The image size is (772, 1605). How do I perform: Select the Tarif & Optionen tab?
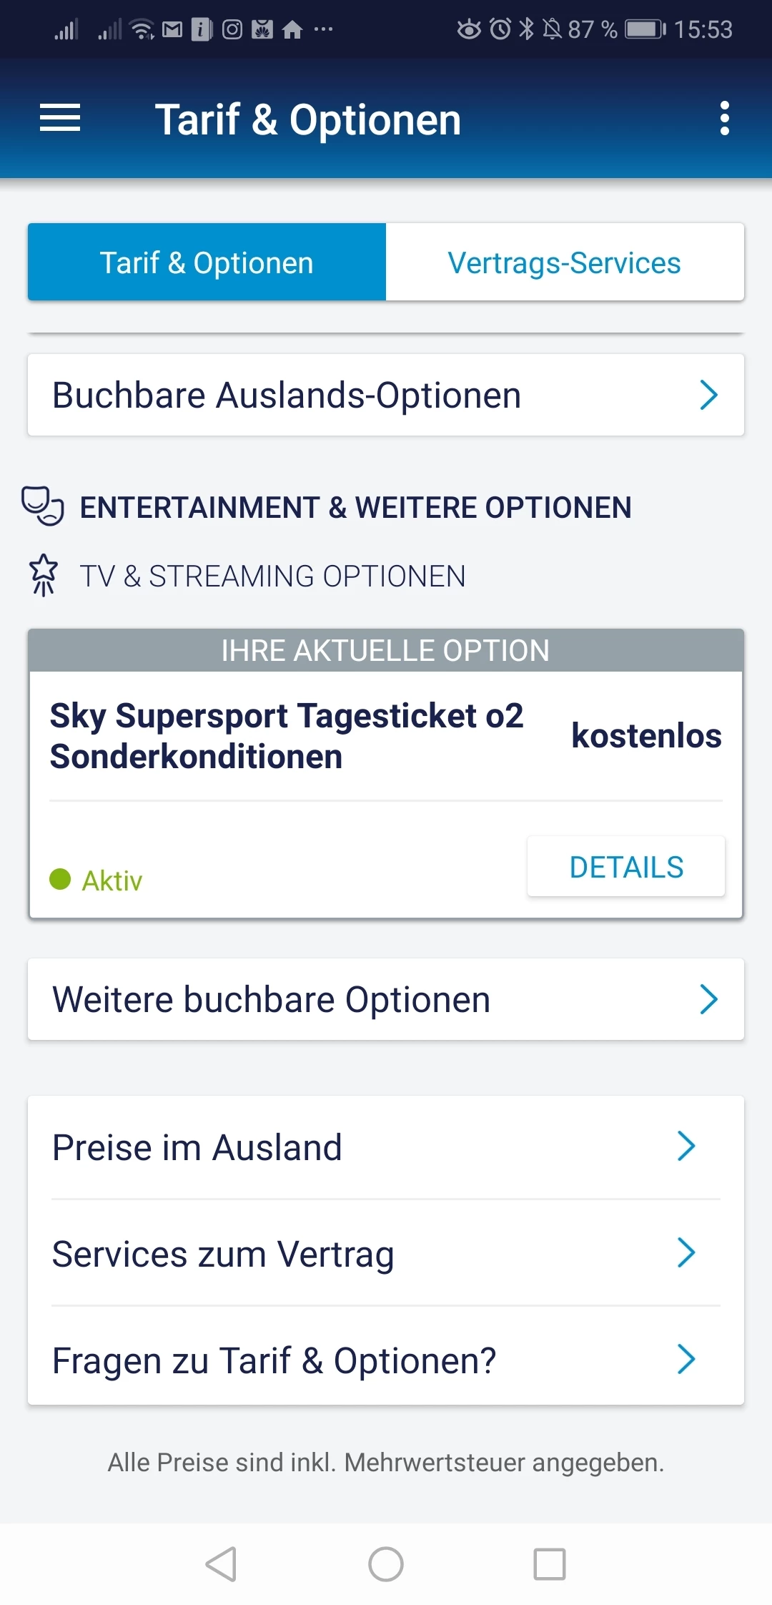click(x=207, y=262)
